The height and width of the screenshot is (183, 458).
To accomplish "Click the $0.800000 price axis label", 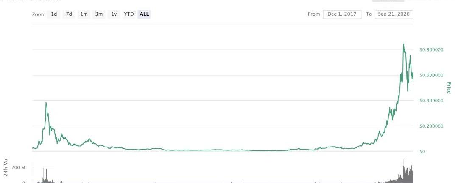I will pyautogui.click(x=431, y=50).
